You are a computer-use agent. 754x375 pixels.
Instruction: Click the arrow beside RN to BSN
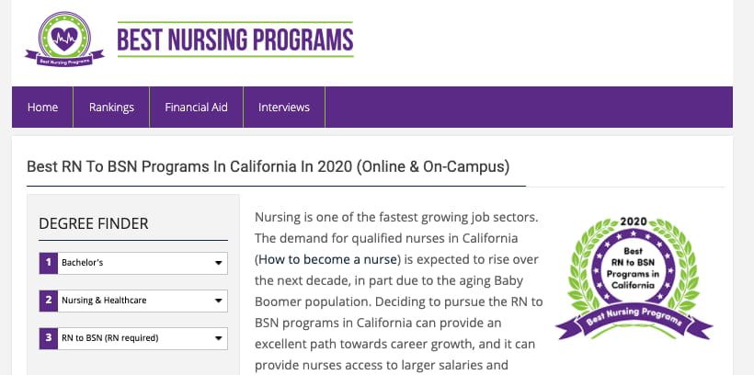pyautogui.click(x=218, y=338)
